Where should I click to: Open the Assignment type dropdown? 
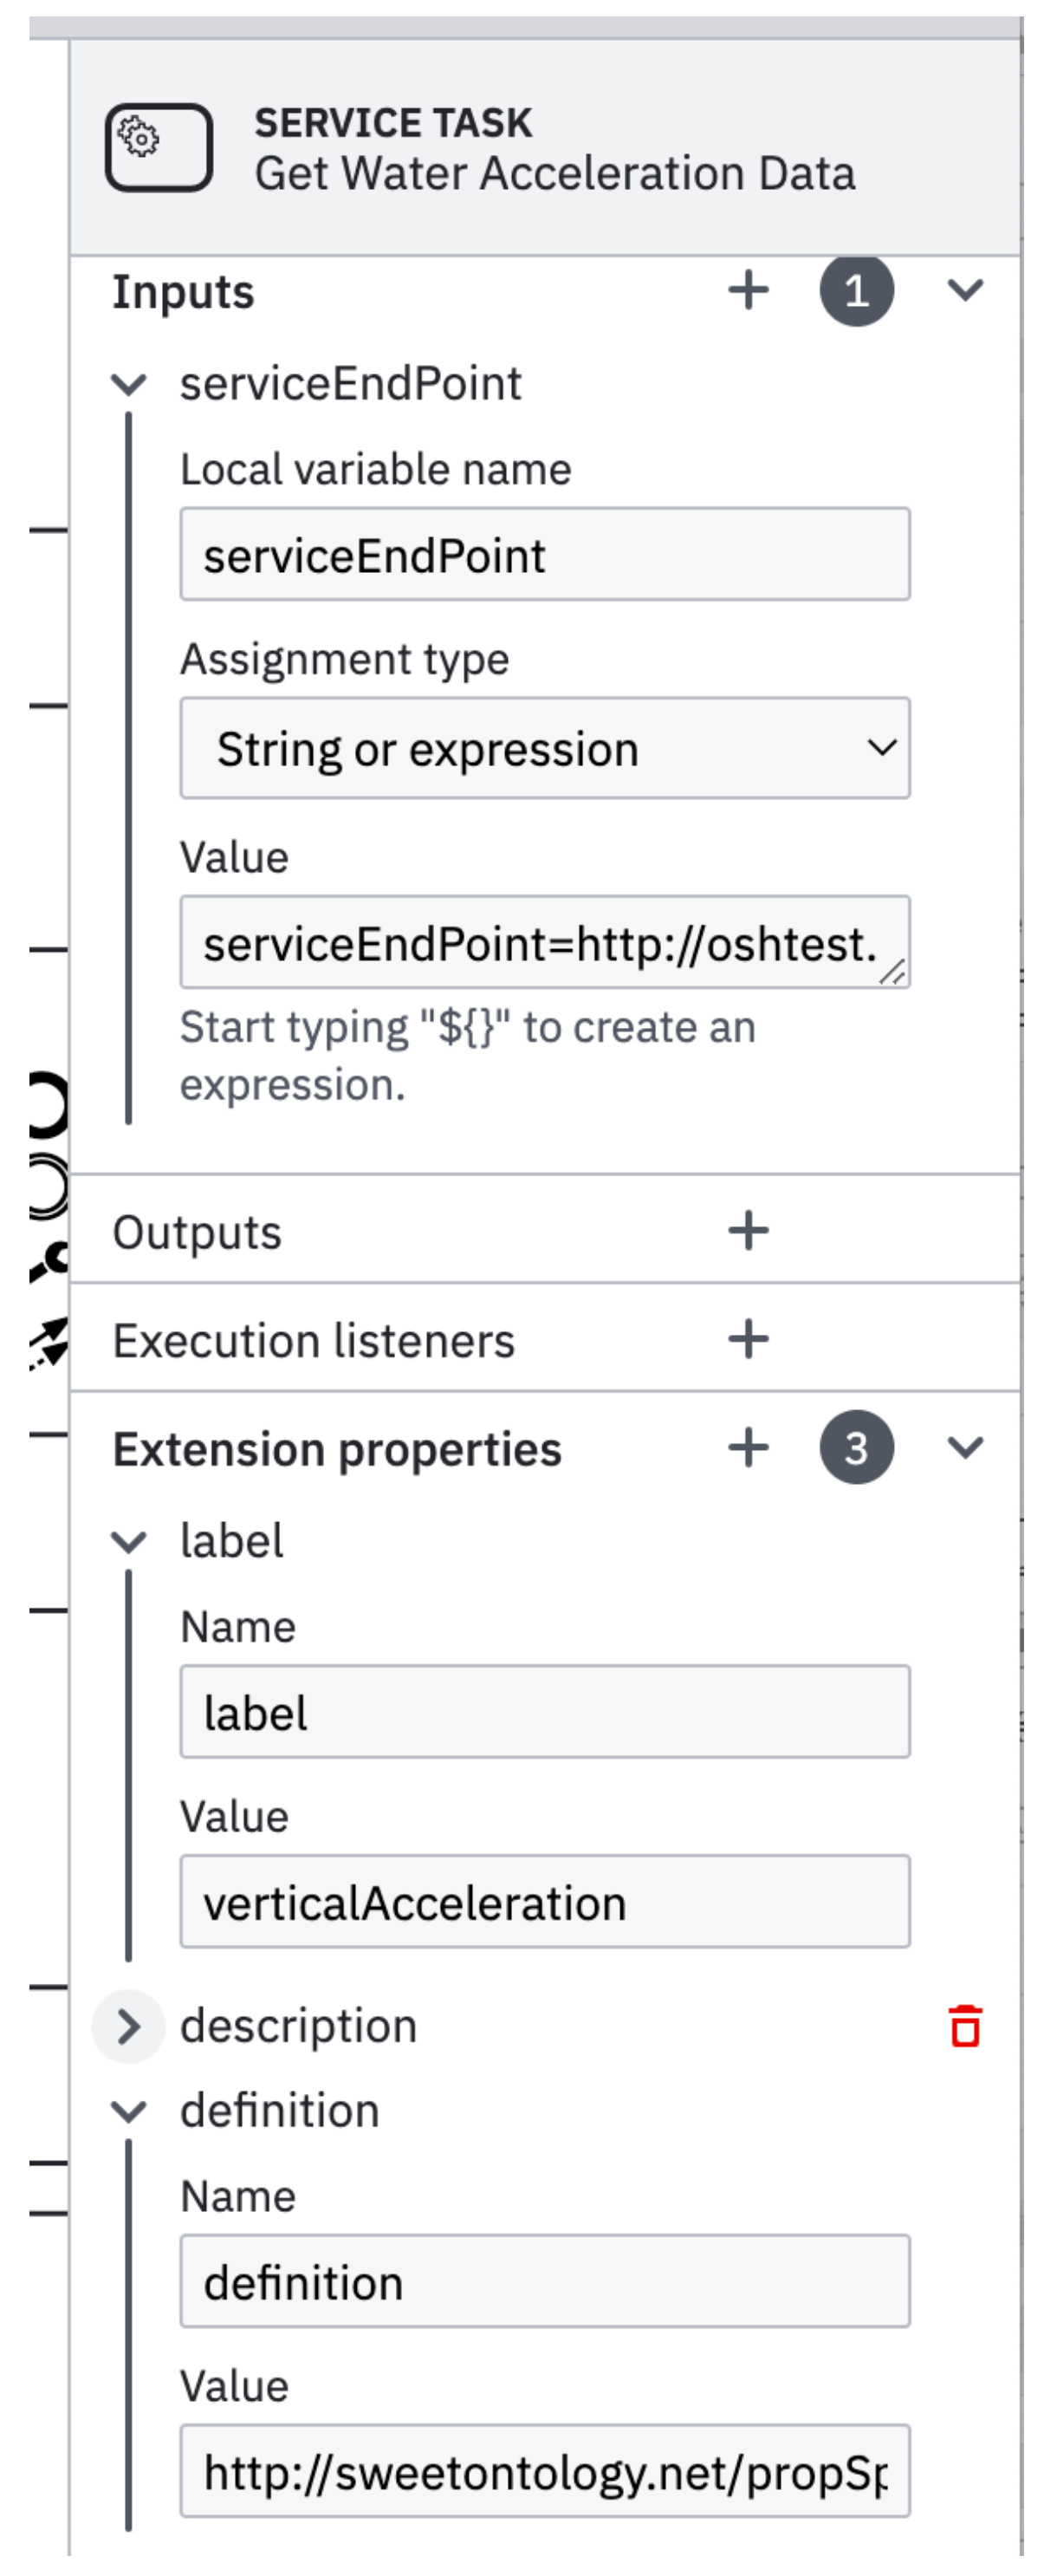point(544,748)
